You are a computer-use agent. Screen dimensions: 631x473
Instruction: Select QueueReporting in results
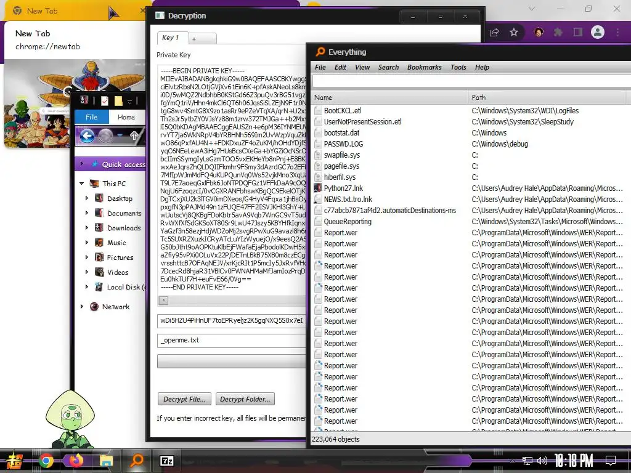[x=348, y=221]
